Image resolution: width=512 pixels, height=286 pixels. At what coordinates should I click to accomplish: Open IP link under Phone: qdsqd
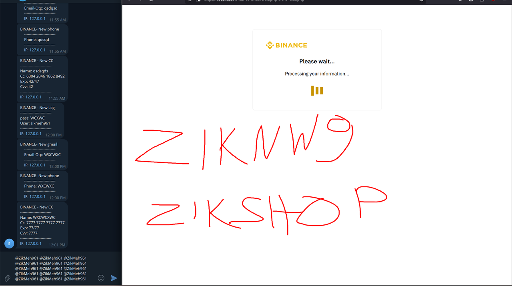point(37,50)
